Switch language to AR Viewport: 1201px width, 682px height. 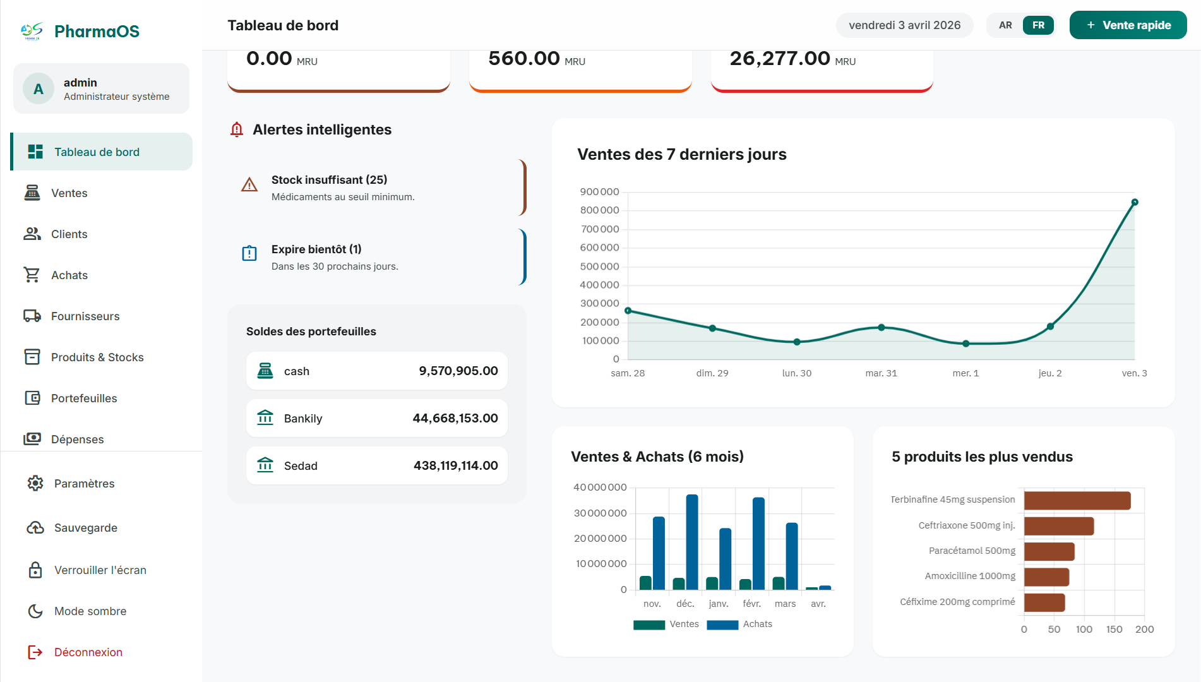[x=1005, y=25]
